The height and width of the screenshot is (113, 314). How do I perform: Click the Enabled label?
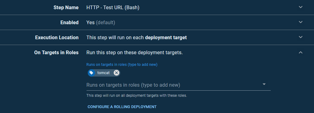coord(69,23)
